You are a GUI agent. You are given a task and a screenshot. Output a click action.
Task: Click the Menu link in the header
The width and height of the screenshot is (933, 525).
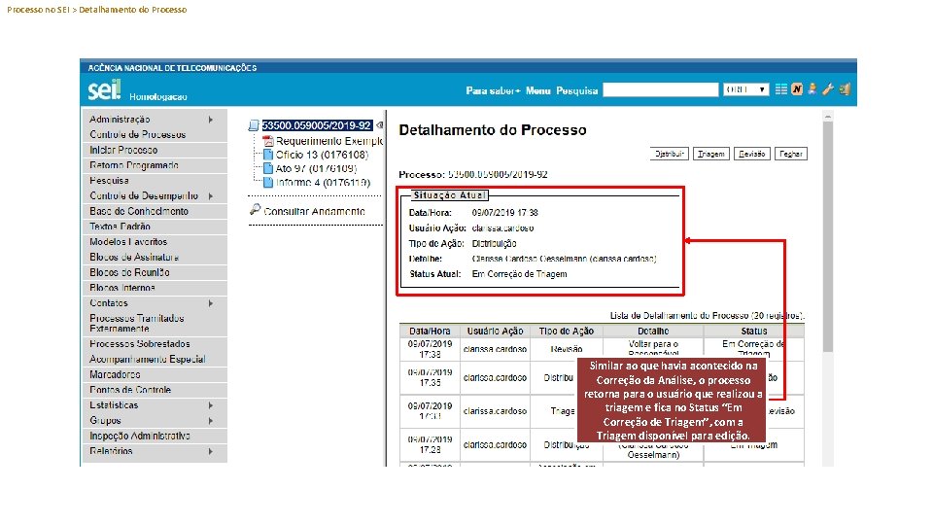click(537, 90)
